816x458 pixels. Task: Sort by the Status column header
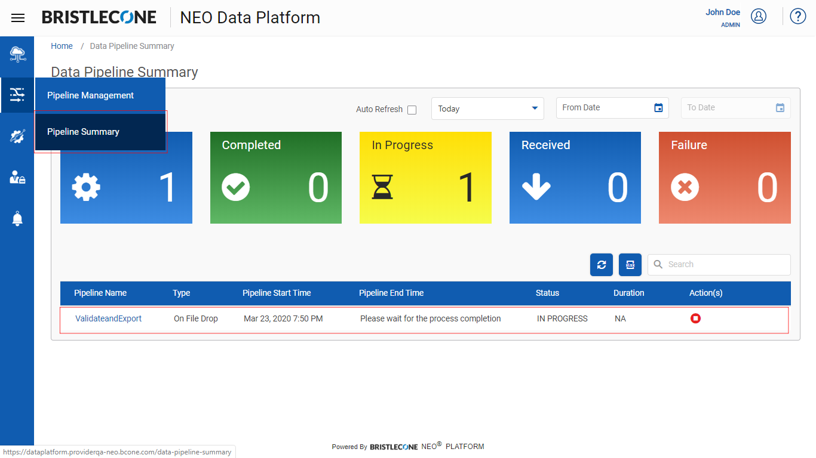click(x=547, y=293)
